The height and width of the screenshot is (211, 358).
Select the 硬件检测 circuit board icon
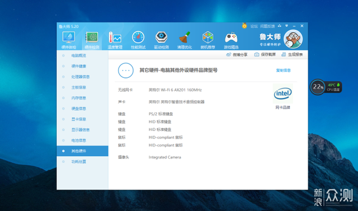[x=92, y=38]
